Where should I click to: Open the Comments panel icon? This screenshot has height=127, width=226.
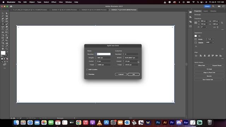pyautogui.click(x=190, y=12)
